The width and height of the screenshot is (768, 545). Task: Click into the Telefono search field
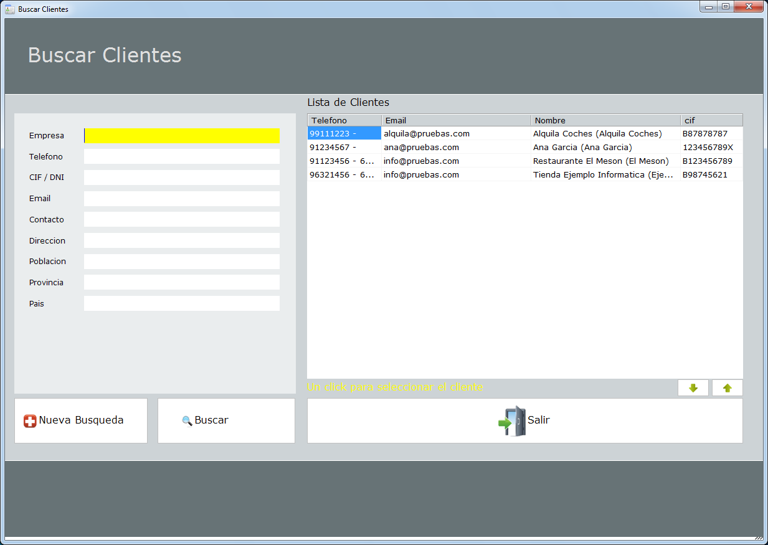pos(182,157)
